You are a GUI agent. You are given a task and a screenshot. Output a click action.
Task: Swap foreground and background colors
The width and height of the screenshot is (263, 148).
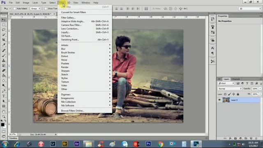click(x=5, y=121)
